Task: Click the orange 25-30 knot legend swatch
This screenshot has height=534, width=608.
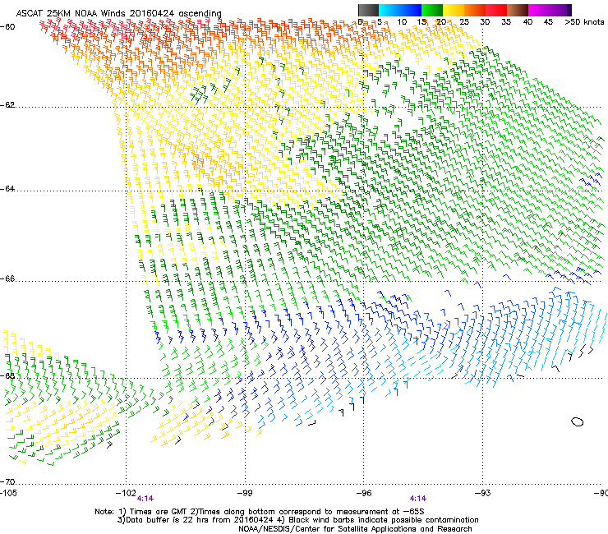Action: click(475, 10)
